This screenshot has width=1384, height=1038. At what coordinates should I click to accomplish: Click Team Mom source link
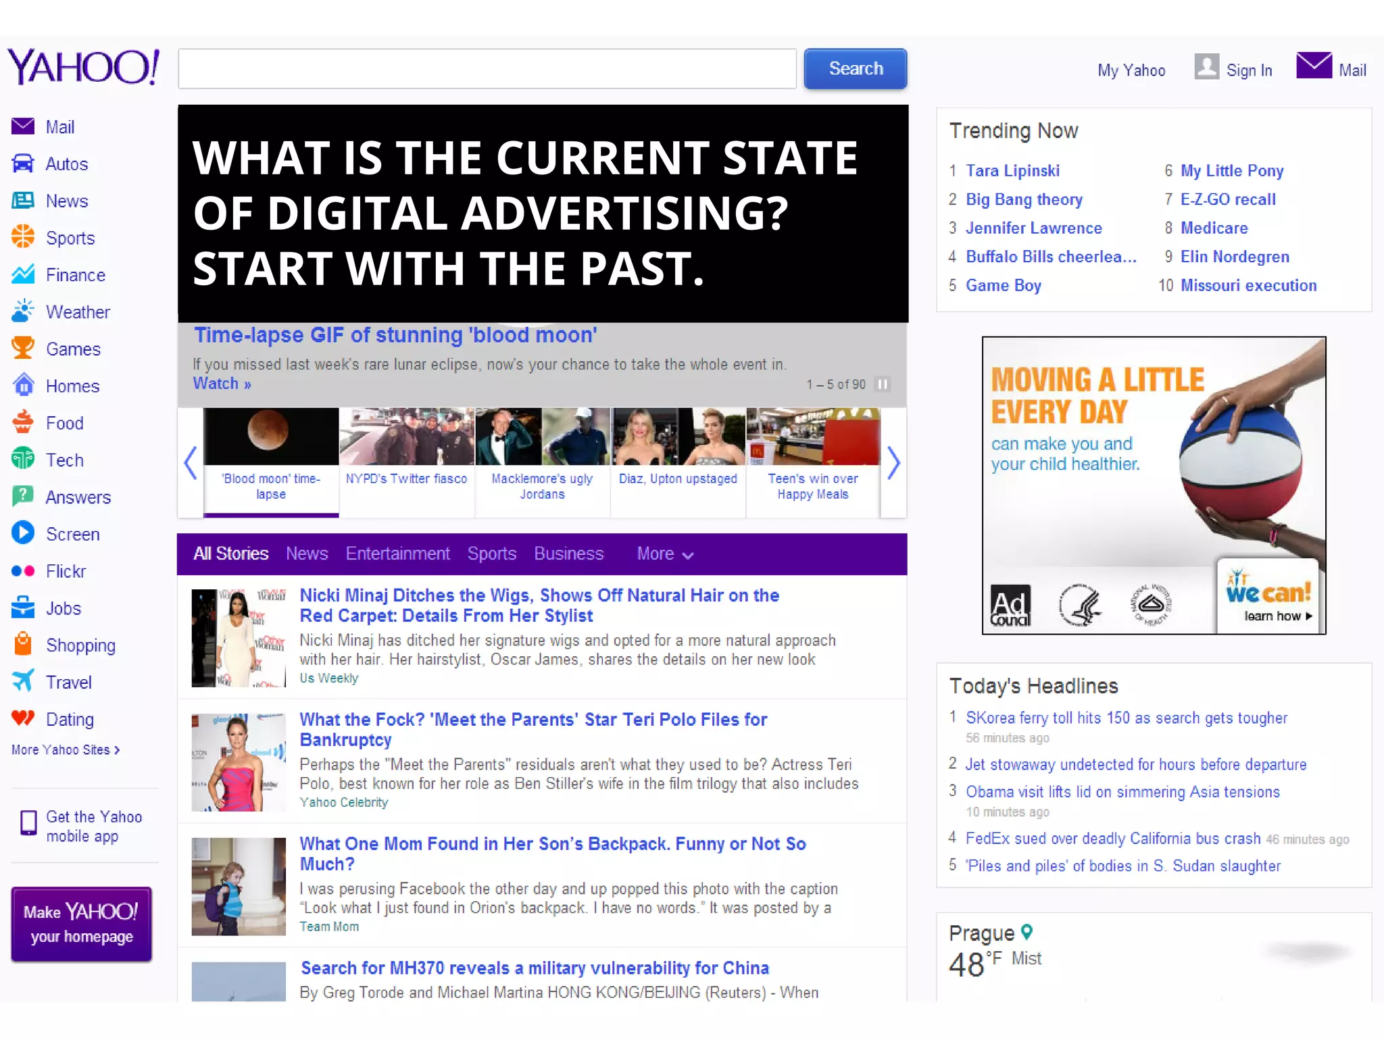329,927
